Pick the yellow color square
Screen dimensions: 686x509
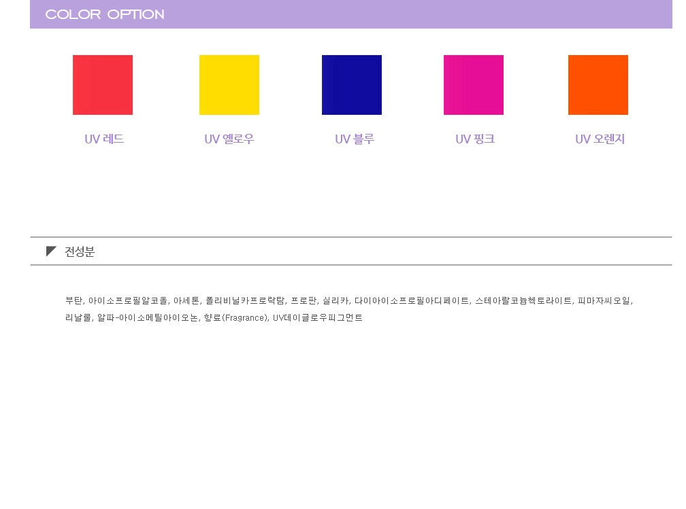(x=229, y=85)
